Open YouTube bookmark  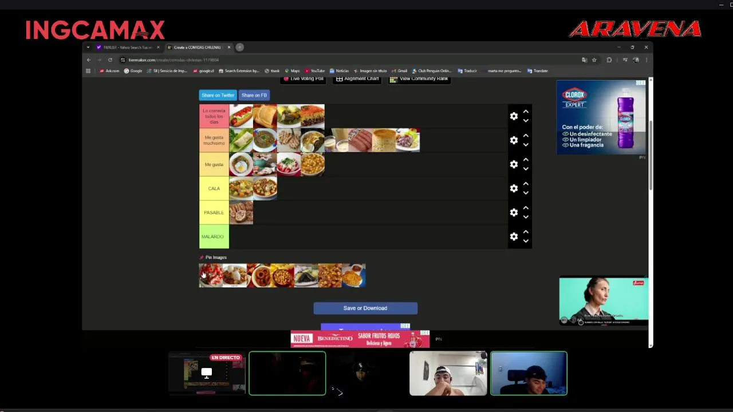pyautogui.click(x=315, y=71)
